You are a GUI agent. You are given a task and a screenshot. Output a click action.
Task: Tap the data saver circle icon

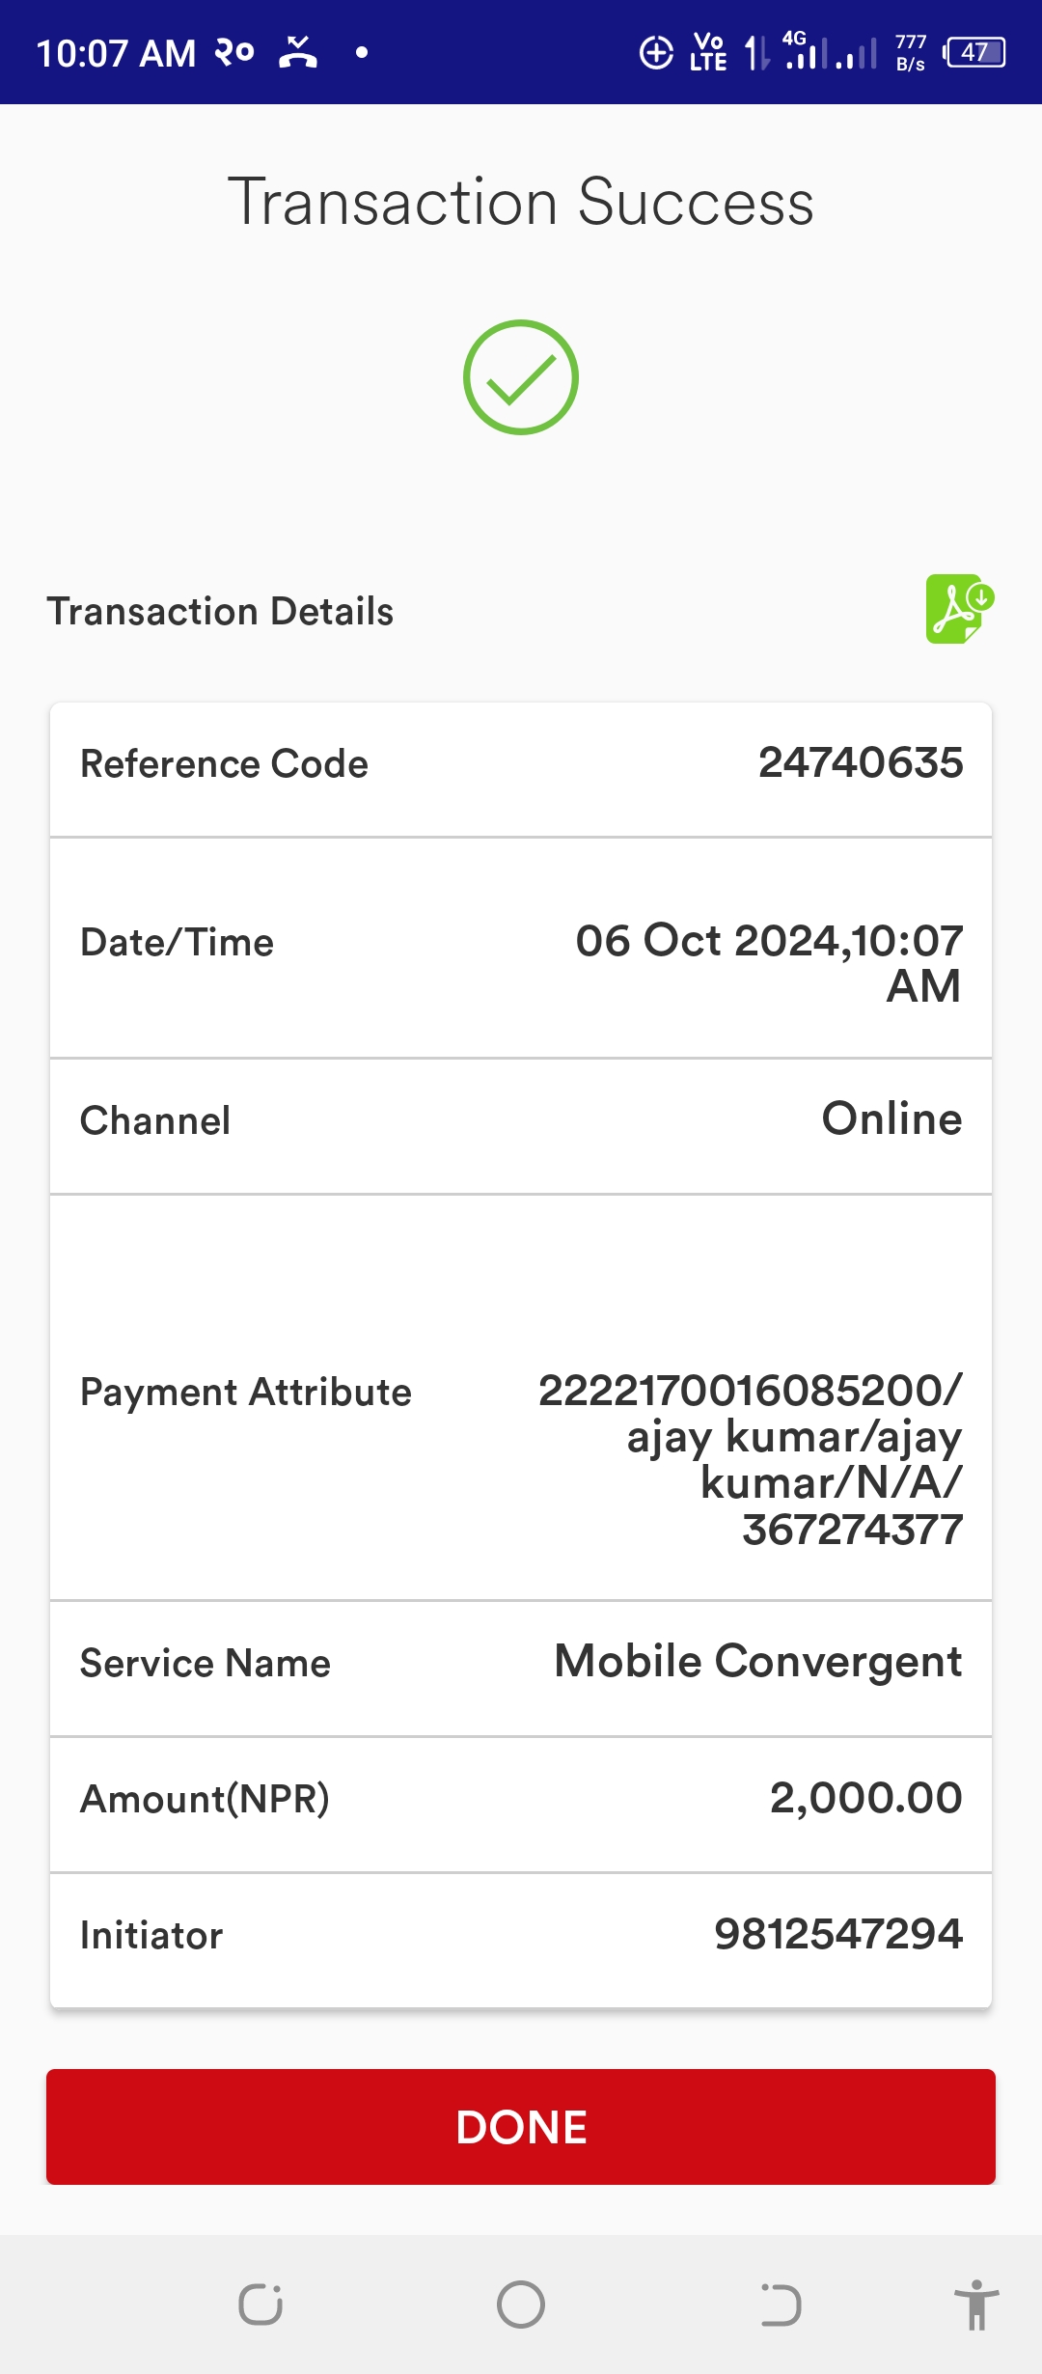656,52
